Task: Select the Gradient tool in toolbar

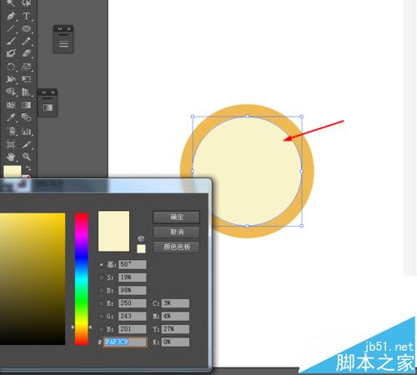Action: (27, 105)
